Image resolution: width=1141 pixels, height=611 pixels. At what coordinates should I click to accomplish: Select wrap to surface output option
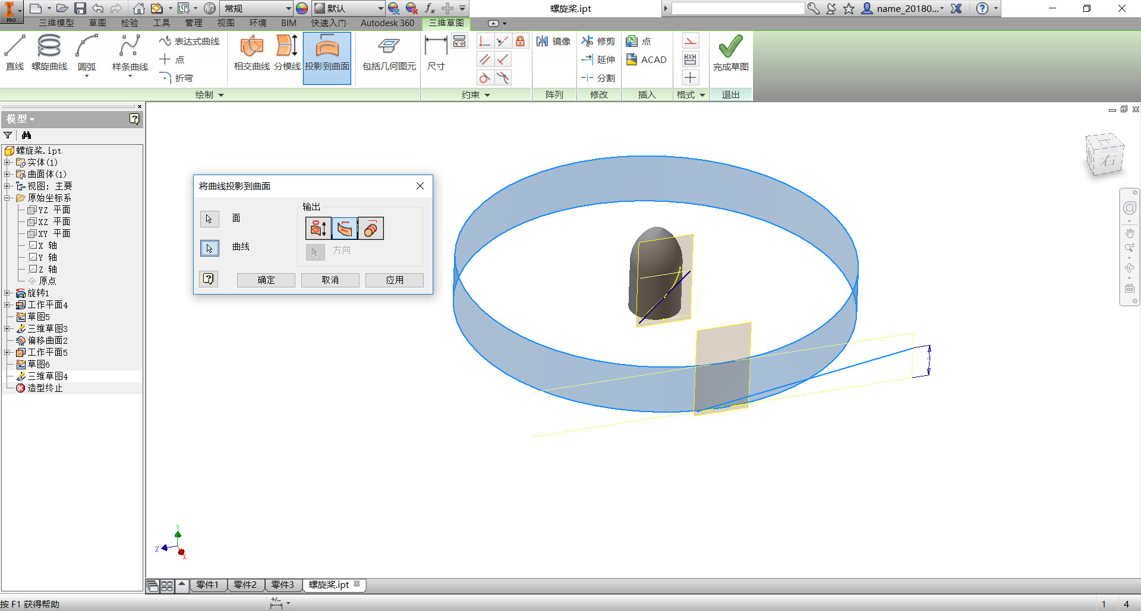(371, 229)
